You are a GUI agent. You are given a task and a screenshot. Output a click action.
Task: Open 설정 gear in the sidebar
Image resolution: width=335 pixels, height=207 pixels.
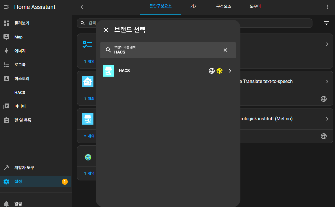(36, 182)
